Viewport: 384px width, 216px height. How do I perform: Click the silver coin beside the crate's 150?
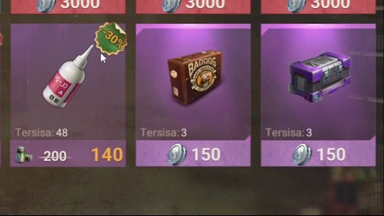302,154
